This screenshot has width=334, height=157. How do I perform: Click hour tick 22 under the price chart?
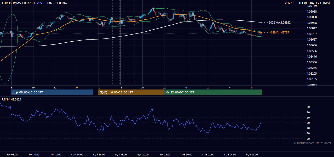coord(164,87)
